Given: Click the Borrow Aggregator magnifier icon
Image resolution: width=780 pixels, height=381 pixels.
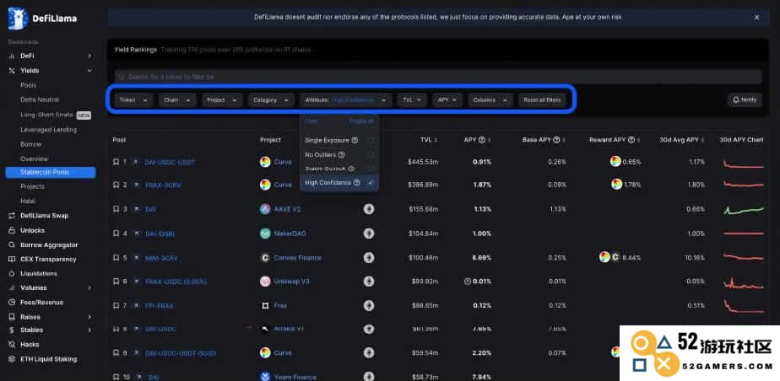Looking at the screenshot, I should (x=12, y=245).
